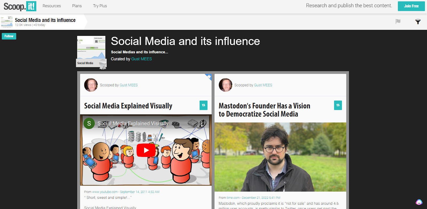Open the filter funnel icon
The image size is (427, 209).
[418, 22]
